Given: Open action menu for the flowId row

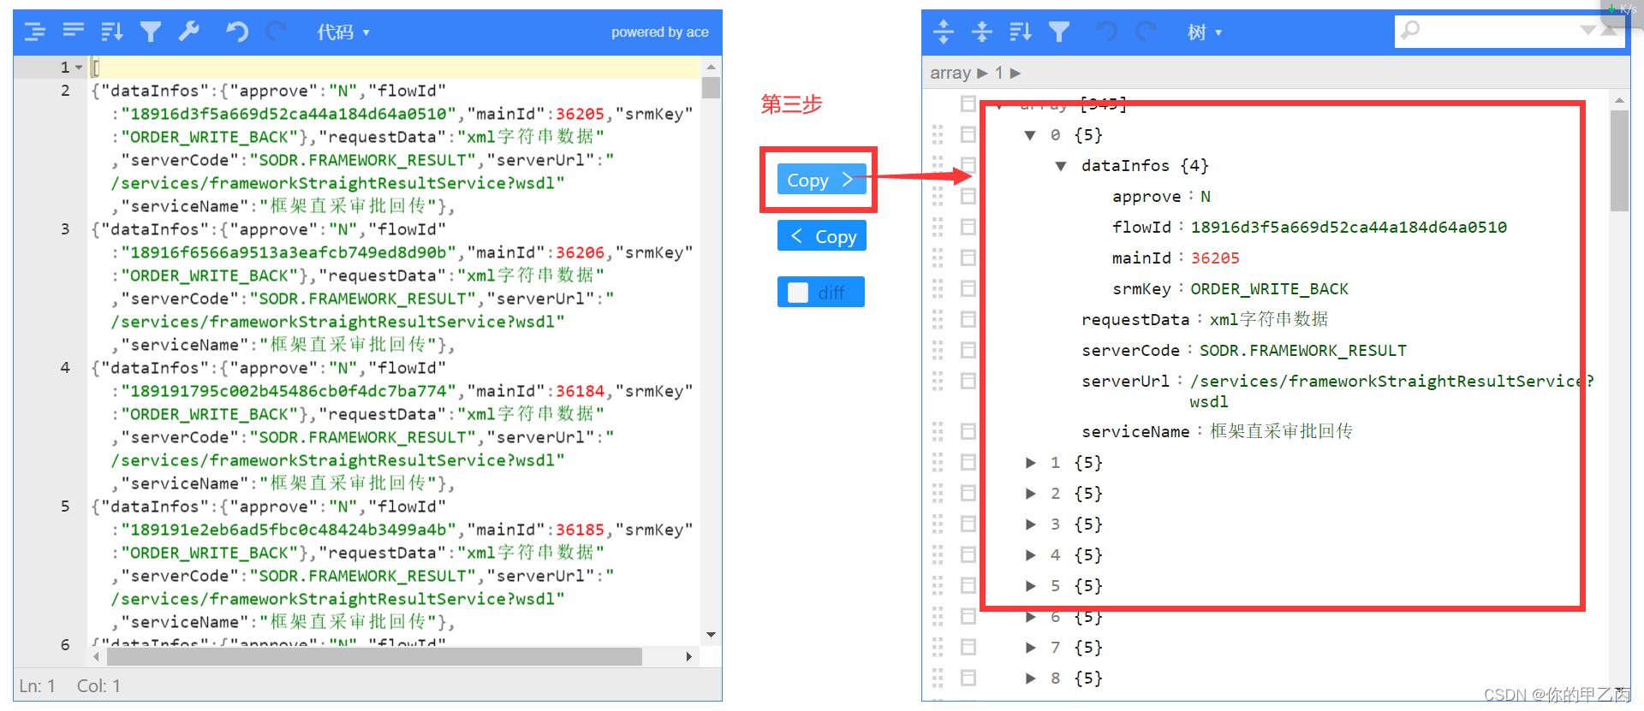Looking at the screenshot, I should pyautogui.click(x=968, y=227).
